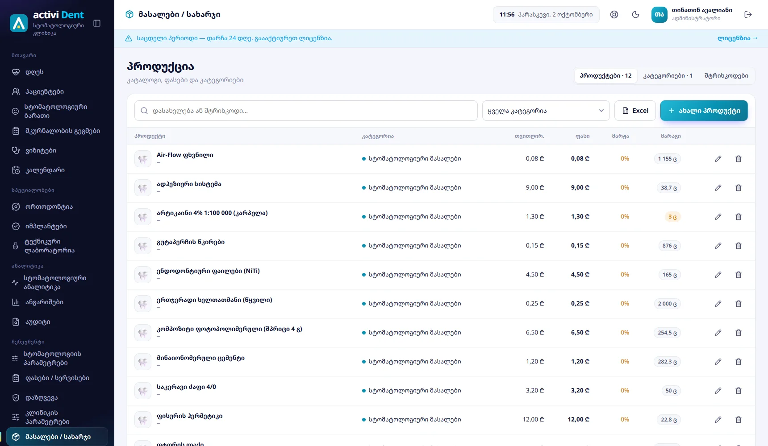
Task: Go to ორთოდონტია section
Action: coord(57,207)
